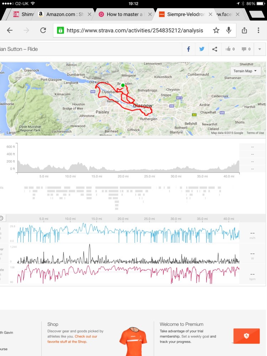Give kudos with thumbs-up icon
The width and height of the screenshot is (267, 356).
coord(228,49)
